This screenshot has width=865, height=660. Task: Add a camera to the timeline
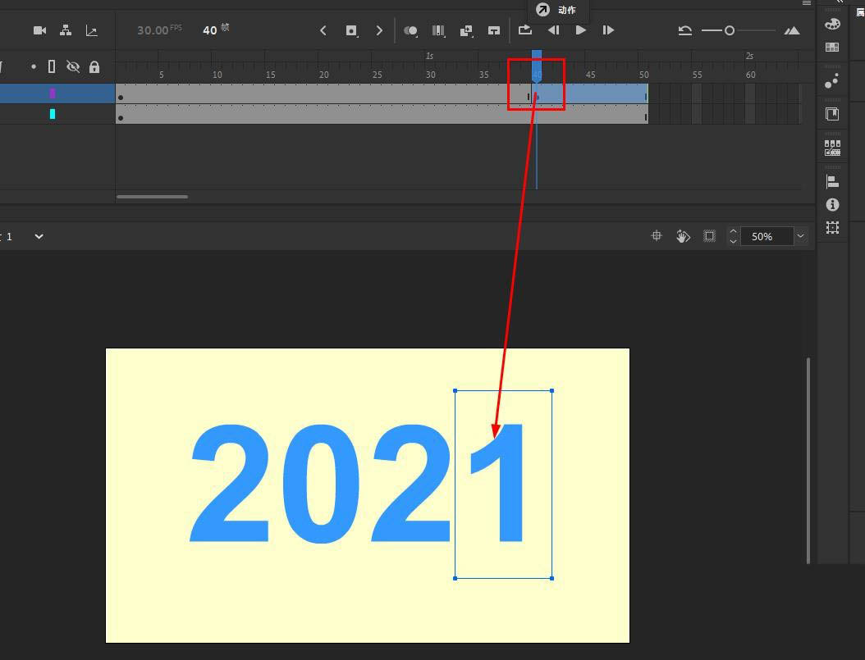(39, 30)
